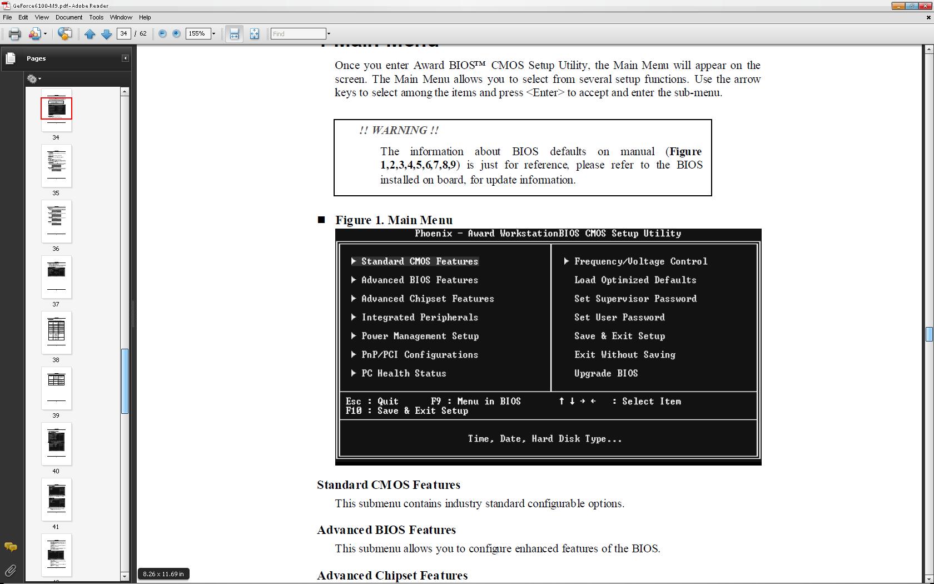Viewport: 934px width, 584px height.
Task: Click the web conference globe icon
Action: (64, 34)
